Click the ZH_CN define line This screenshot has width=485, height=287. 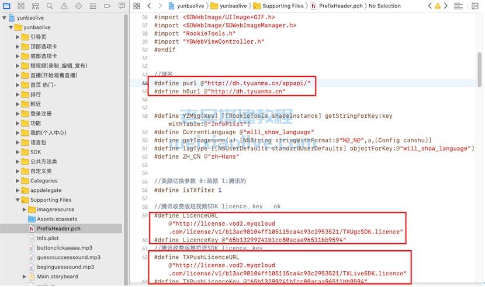pyautogui.click(x=196, y=157)
